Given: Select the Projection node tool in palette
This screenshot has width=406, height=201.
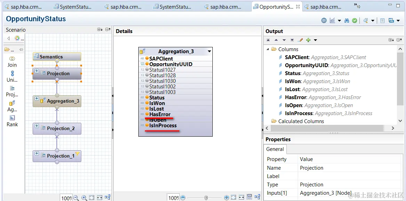Looking at the screenshot, I should [x=12, y=91].
